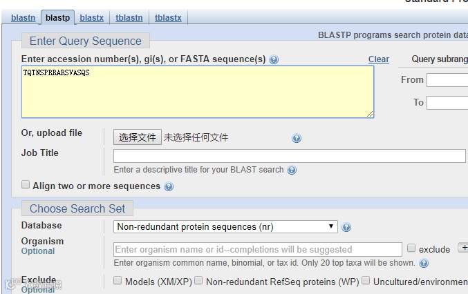Viewport: 468px width, 294px height.
Task: Click help icon beside Align two sequences
Action: 169,186
